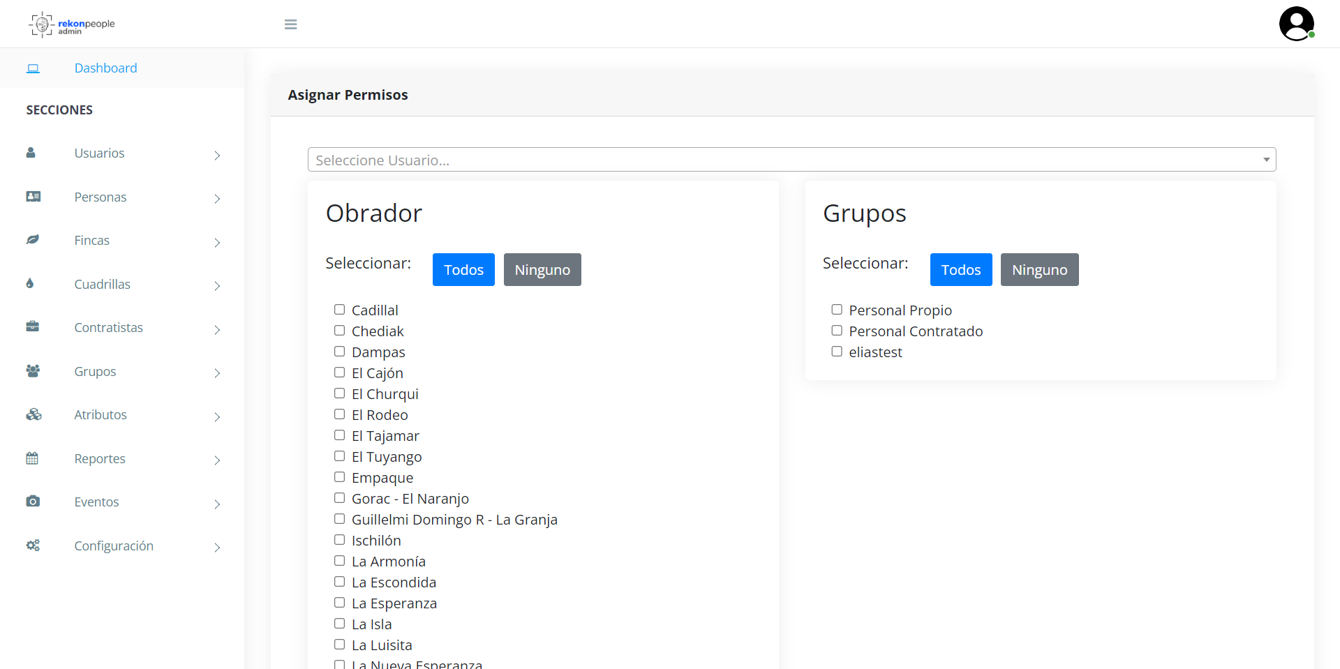Select Todos under Obrador
This screenshot has height=669, width=1340.
point(463,269)
